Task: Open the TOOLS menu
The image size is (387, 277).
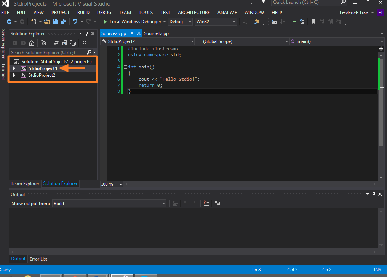Action: 146,12
